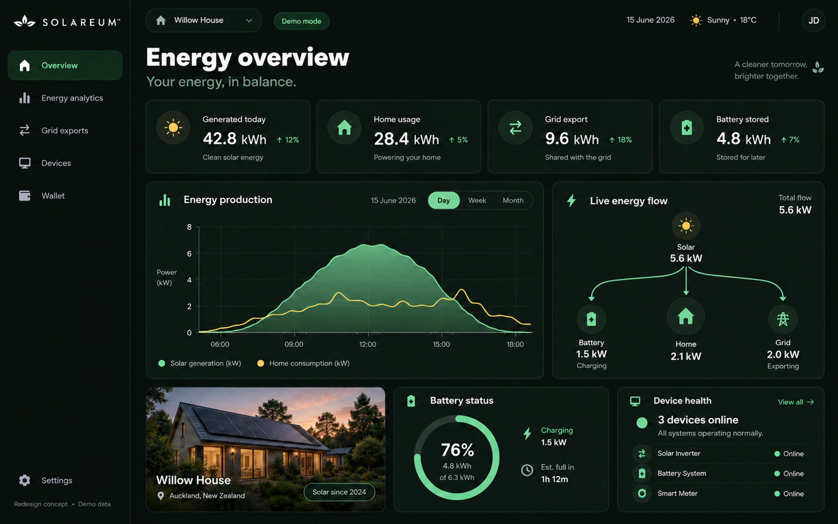
Task: Switch chart to the Month view
Action: 513,200
